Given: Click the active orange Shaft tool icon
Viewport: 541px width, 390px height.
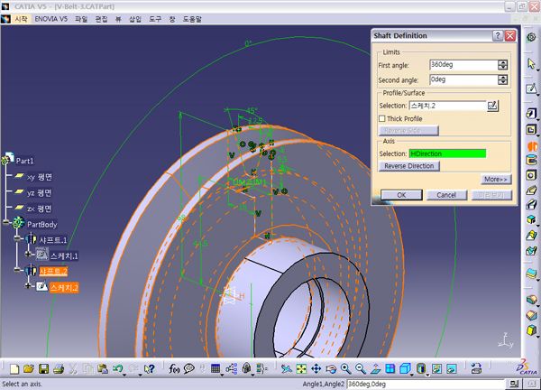Looking at the screenshot, I should click(x=532, y=145).
